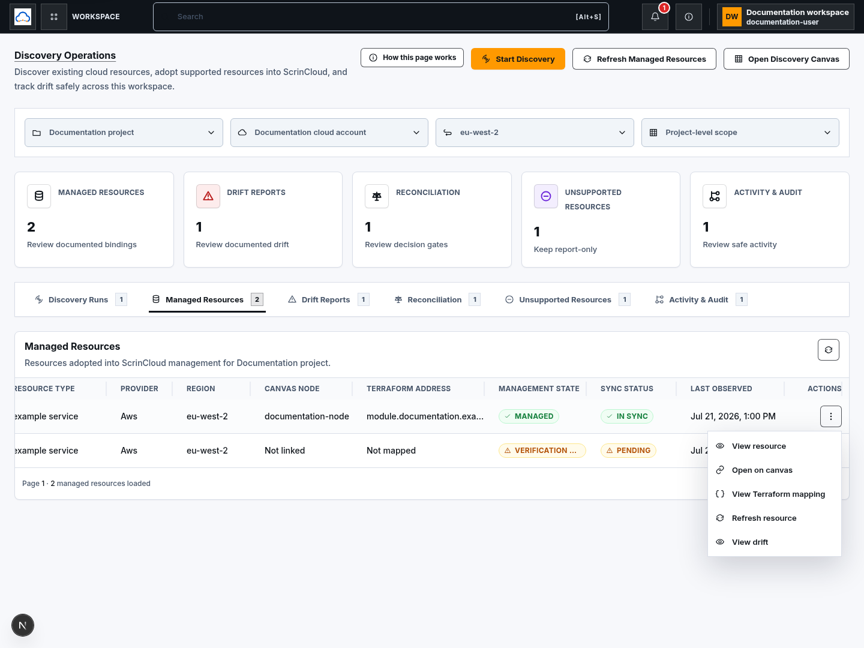This screenshot has width=864, height=648.
Task: Select the Managed Resources tab
Action: [207, 299]
